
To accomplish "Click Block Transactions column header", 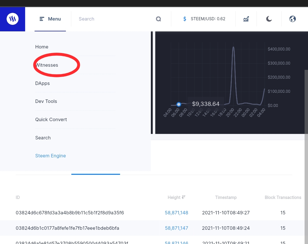I will coord(283,197).
